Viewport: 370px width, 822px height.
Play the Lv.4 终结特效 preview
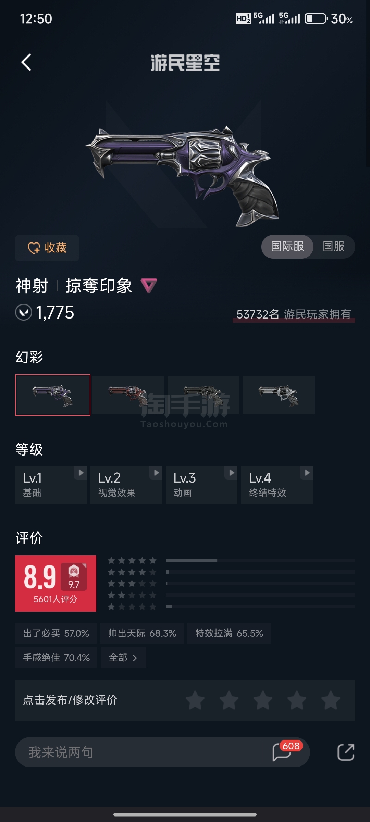pos(277,485)
